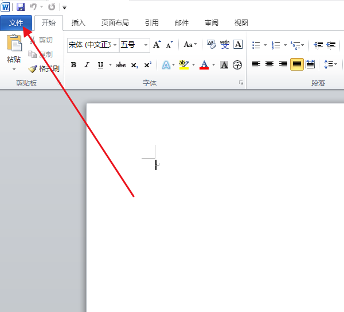Align text right
The width and height of the screenshot is (344, 312).
283,64
